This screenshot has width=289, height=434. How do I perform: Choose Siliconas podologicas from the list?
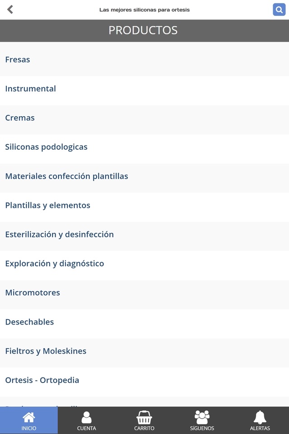46,147
